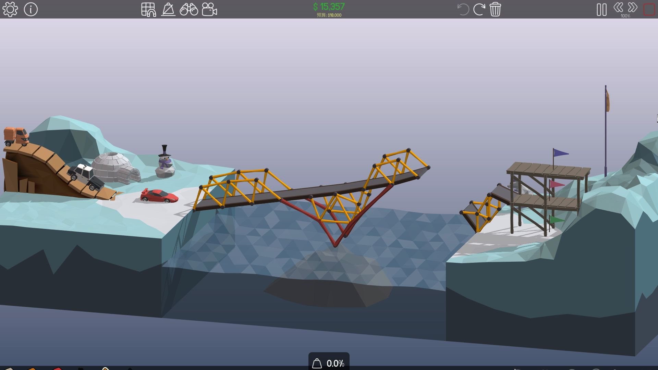The image size is (658, 370).
Task: Pause the simulation
Action: click(601, 10)
